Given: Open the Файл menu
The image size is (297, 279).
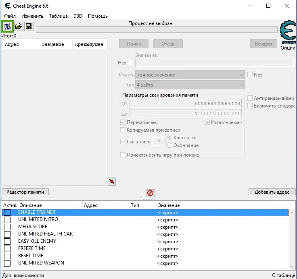Looking at the screenshot, I should coord(10,16).
